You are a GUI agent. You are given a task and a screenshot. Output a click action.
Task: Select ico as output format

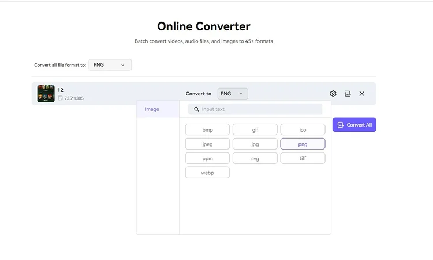coord(303,130)
